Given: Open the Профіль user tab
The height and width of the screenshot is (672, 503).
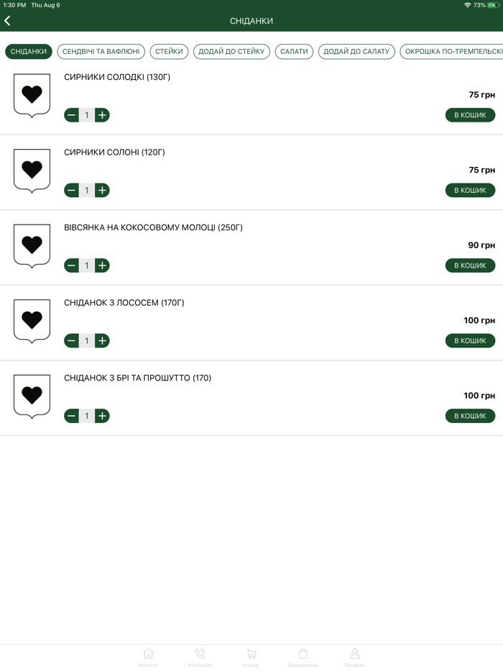Looking at the screenshot, I should 354,657.
